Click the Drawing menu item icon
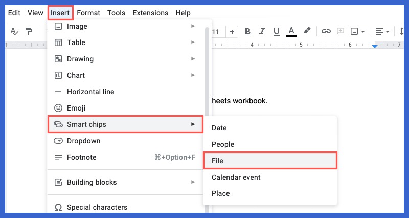This screenshot has height=218, width=409. click(58, 59)
